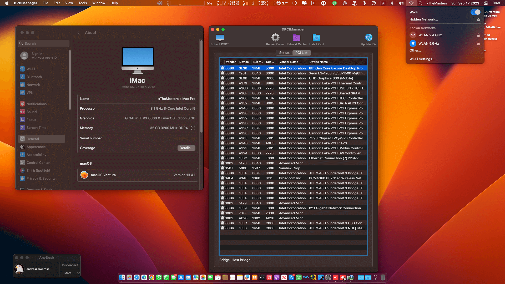505x284 pixels.
Task: Click the Bluetooth icon in menu bar
Action: (x=392, y=3)
